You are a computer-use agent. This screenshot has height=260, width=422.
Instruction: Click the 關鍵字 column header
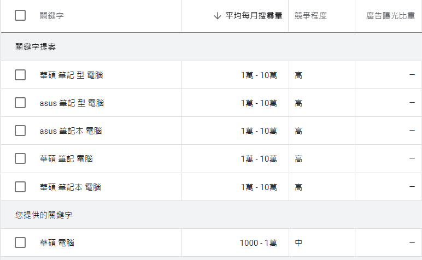pyautogui.click(x=52, y=16)
